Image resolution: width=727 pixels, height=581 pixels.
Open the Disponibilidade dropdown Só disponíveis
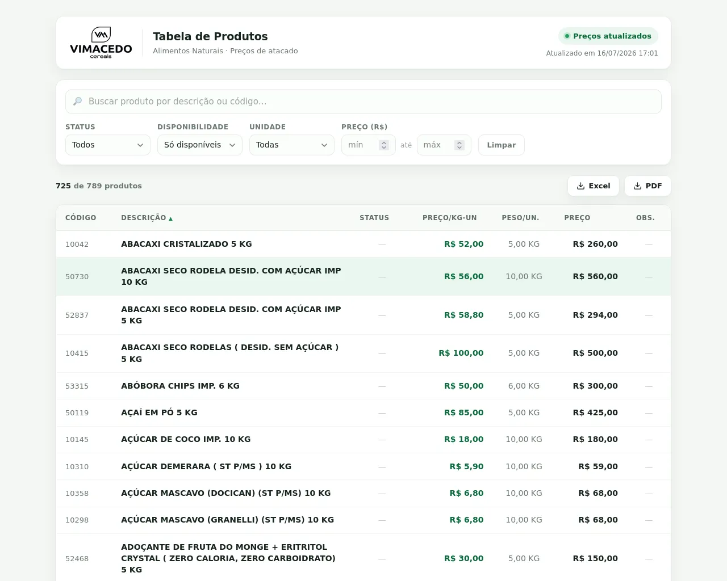point(200,145)
